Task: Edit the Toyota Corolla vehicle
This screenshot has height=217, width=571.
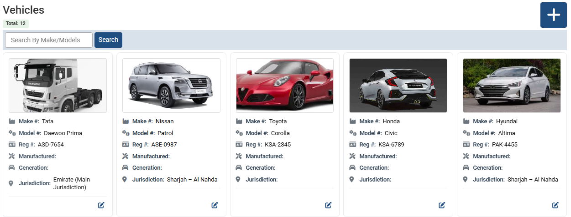Action: point(328,205)
